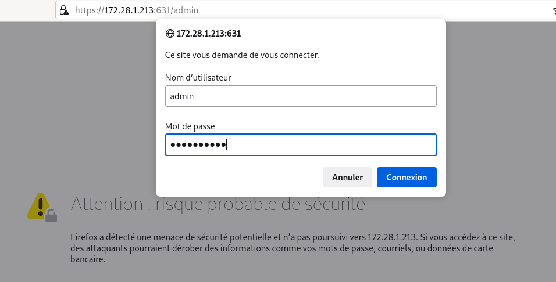Click the yellow warning triangle icon
The width and height of the screenshot is (556, 282).
coord(40,206)
